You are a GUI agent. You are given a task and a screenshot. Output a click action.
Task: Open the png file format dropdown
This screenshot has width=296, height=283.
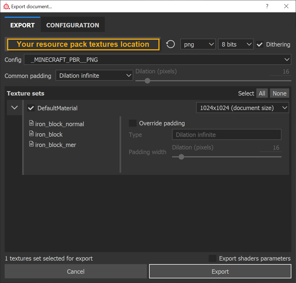198,44
